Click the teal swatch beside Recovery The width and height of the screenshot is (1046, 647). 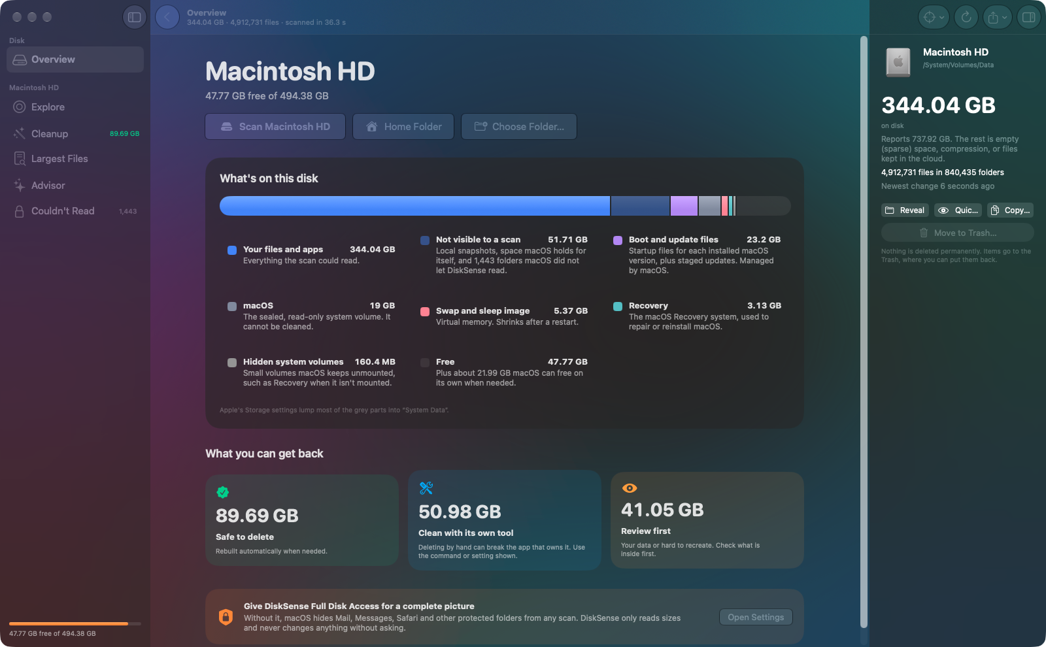(618, 306)
